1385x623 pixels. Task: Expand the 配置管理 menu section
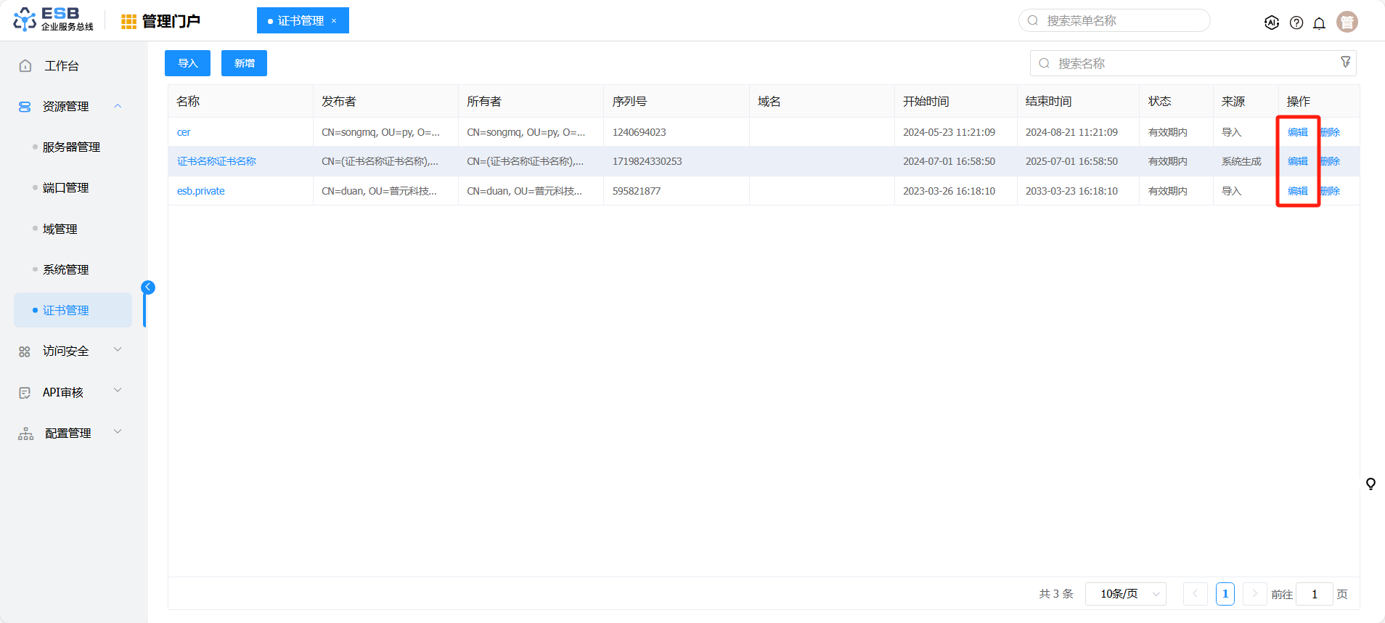(x=118, y=432)
